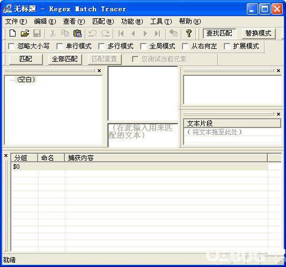286x267 pixels.
Task: Select the (空白) tree node
Action: [26, 80]
